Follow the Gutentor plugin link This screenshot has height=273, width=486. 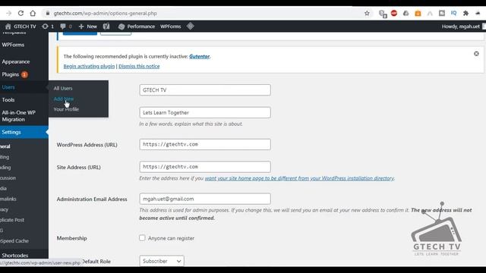[199, 56]
